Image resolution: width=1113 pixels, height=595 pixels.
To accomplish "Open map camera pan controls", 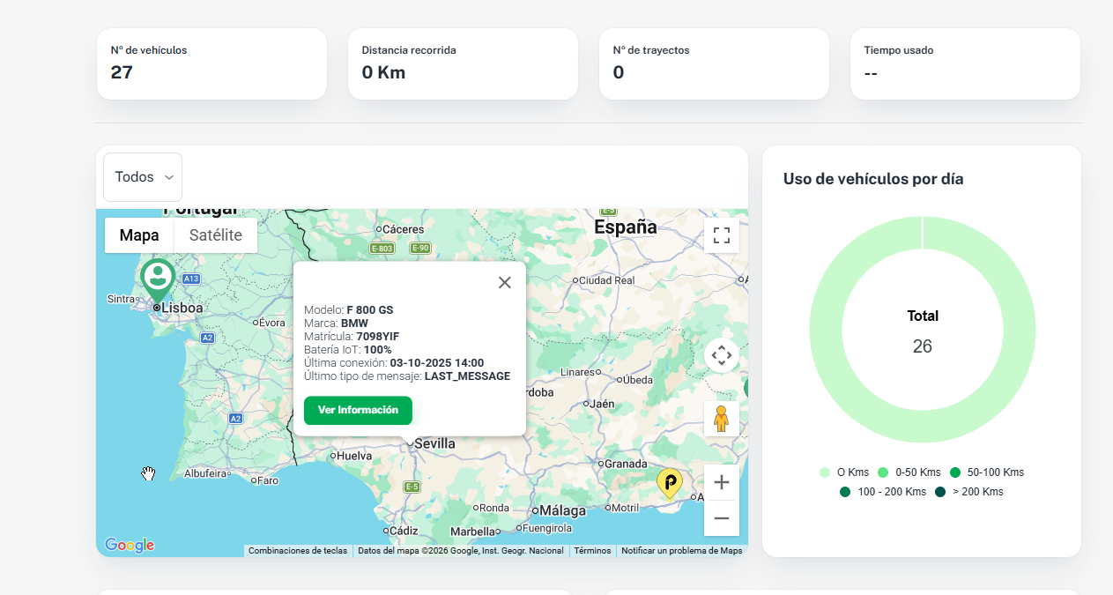I will 722,356.
